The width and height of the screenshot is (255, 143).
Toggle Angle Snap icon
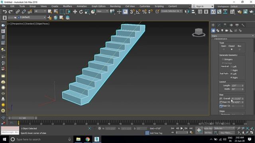pyautogui.click(x=138, y=12)
